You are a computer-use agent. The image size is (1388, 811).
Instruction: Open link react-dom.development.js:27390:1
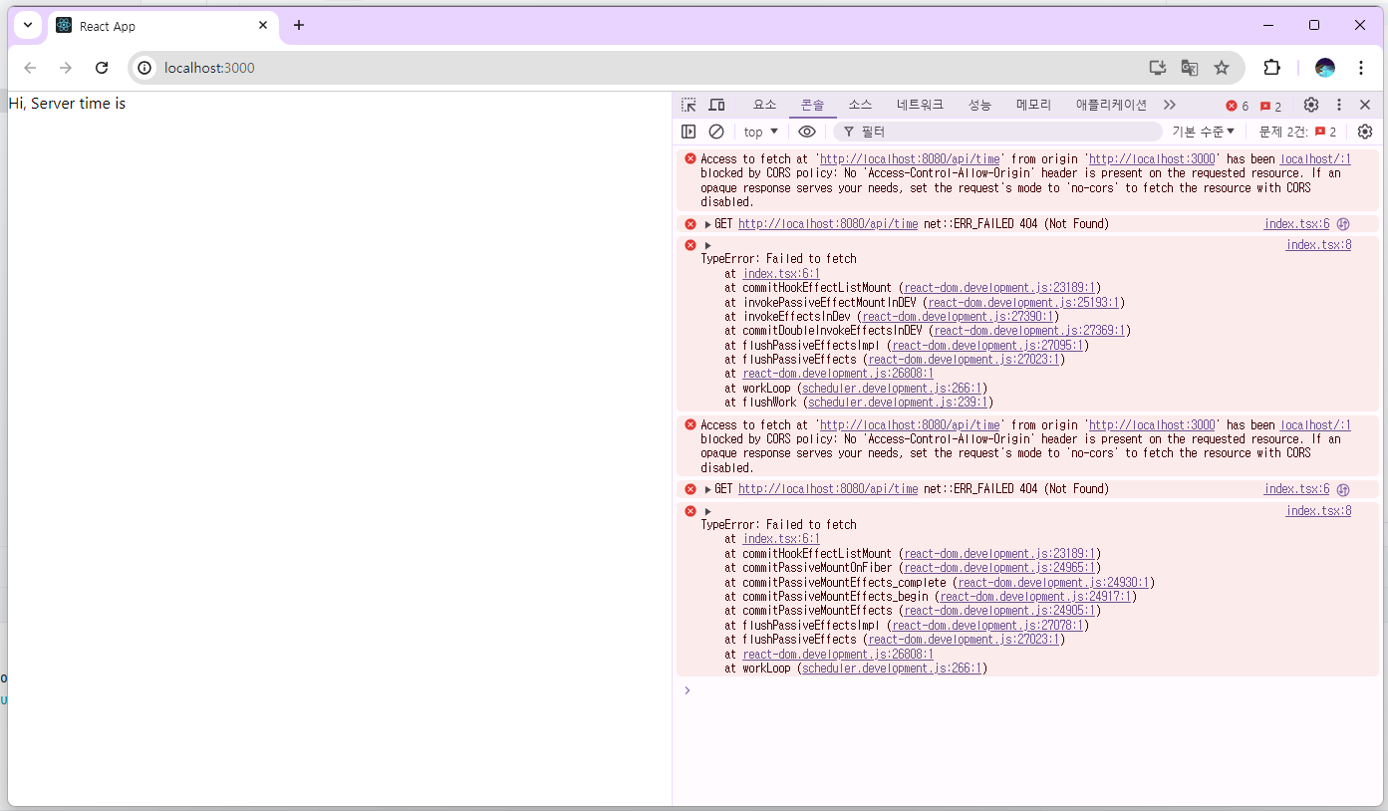pyautogui.click(x=960, y=317)
